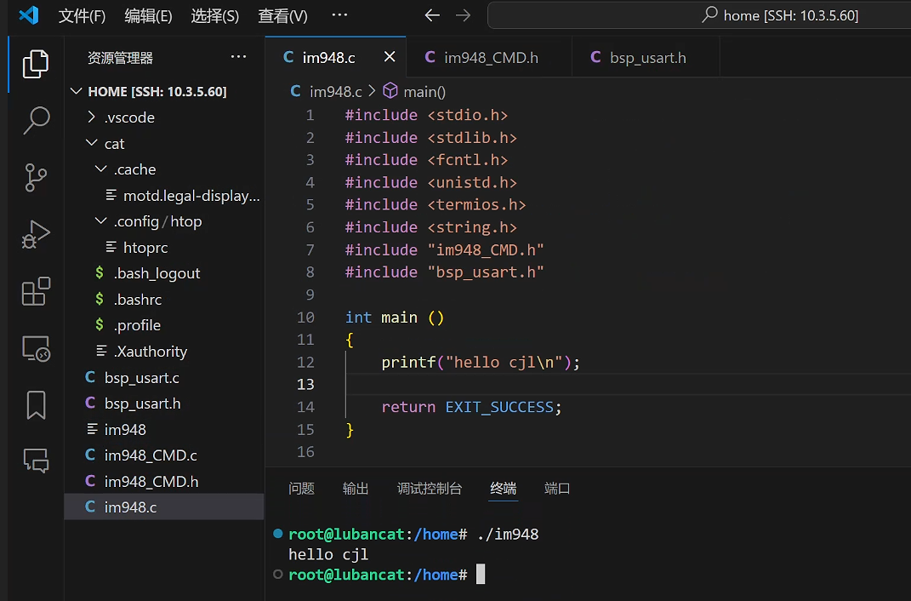The image size is (911, 601).
Task: Open the Search view in the activity bar
Action: 35,121
